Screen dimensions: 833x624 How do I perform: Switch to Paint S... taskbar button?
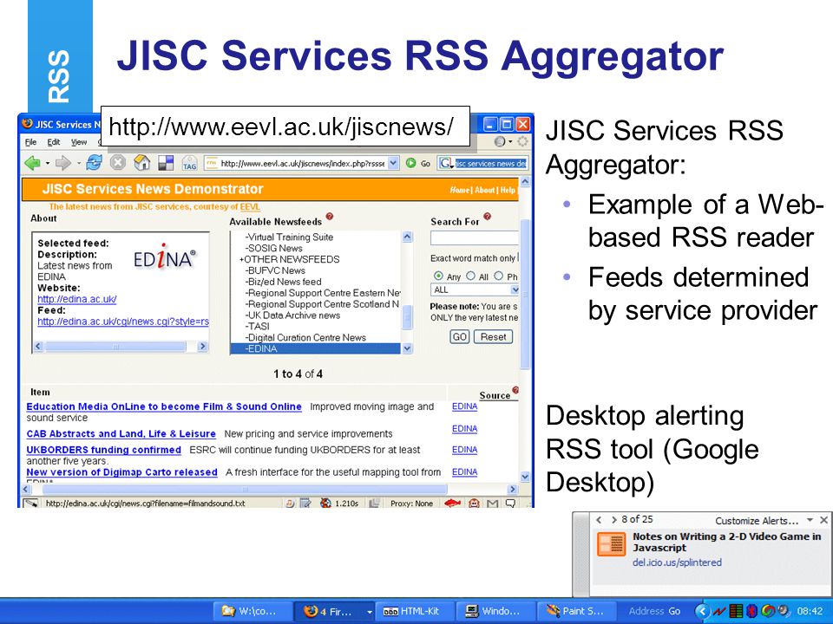[577, 611]
